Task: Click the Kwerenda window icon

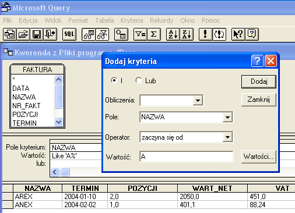Action: click(x=8, y=52)
